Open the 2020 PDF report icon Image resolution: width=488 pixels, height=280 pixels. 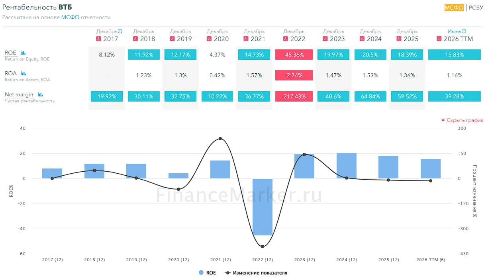[209, 39]
